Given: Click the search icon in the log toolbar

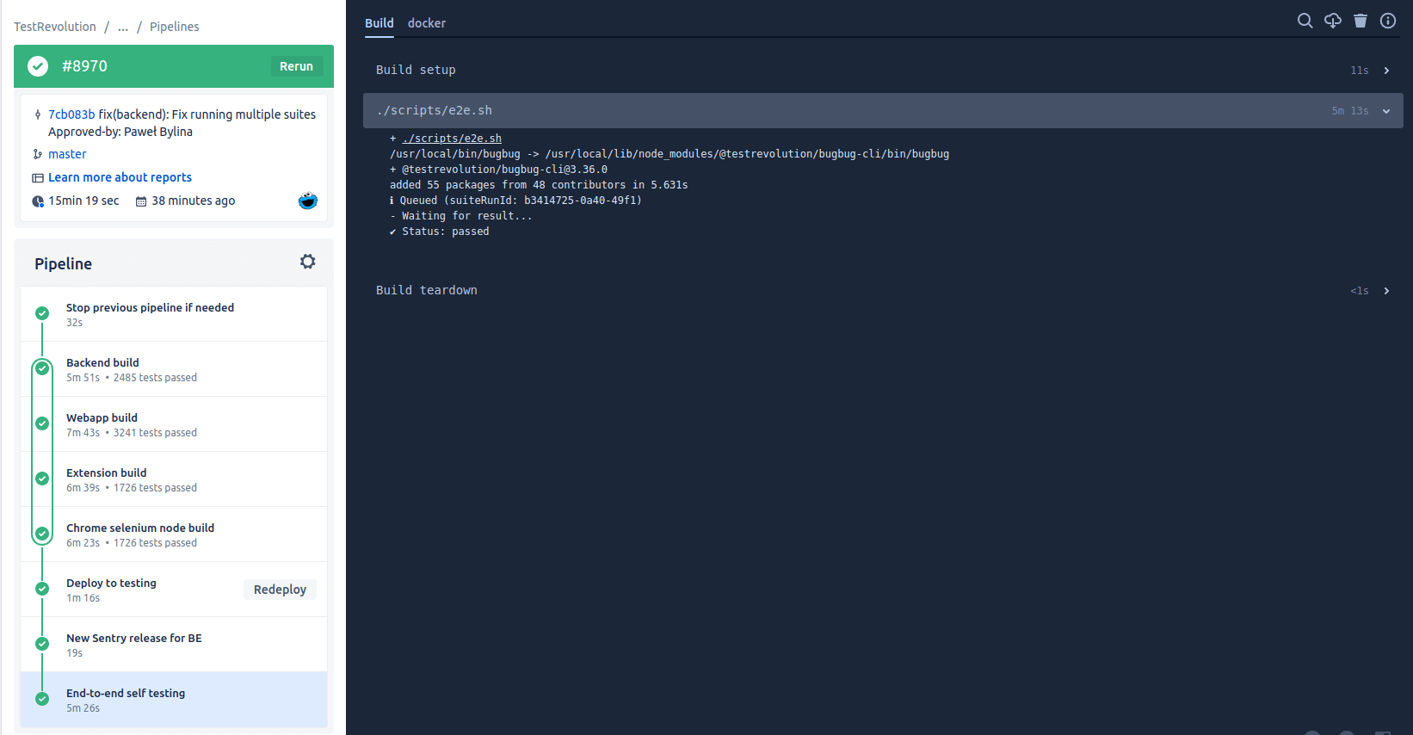Looking at the screenshot, I should tap(1305, 21).
